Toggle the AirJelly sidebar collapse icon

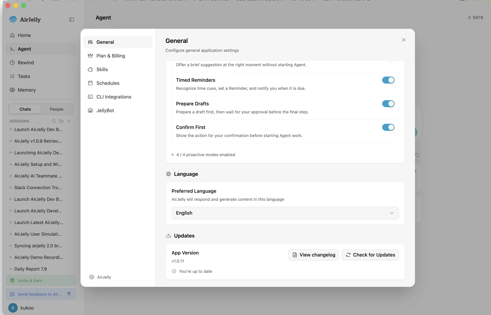(x=72, y=19)
